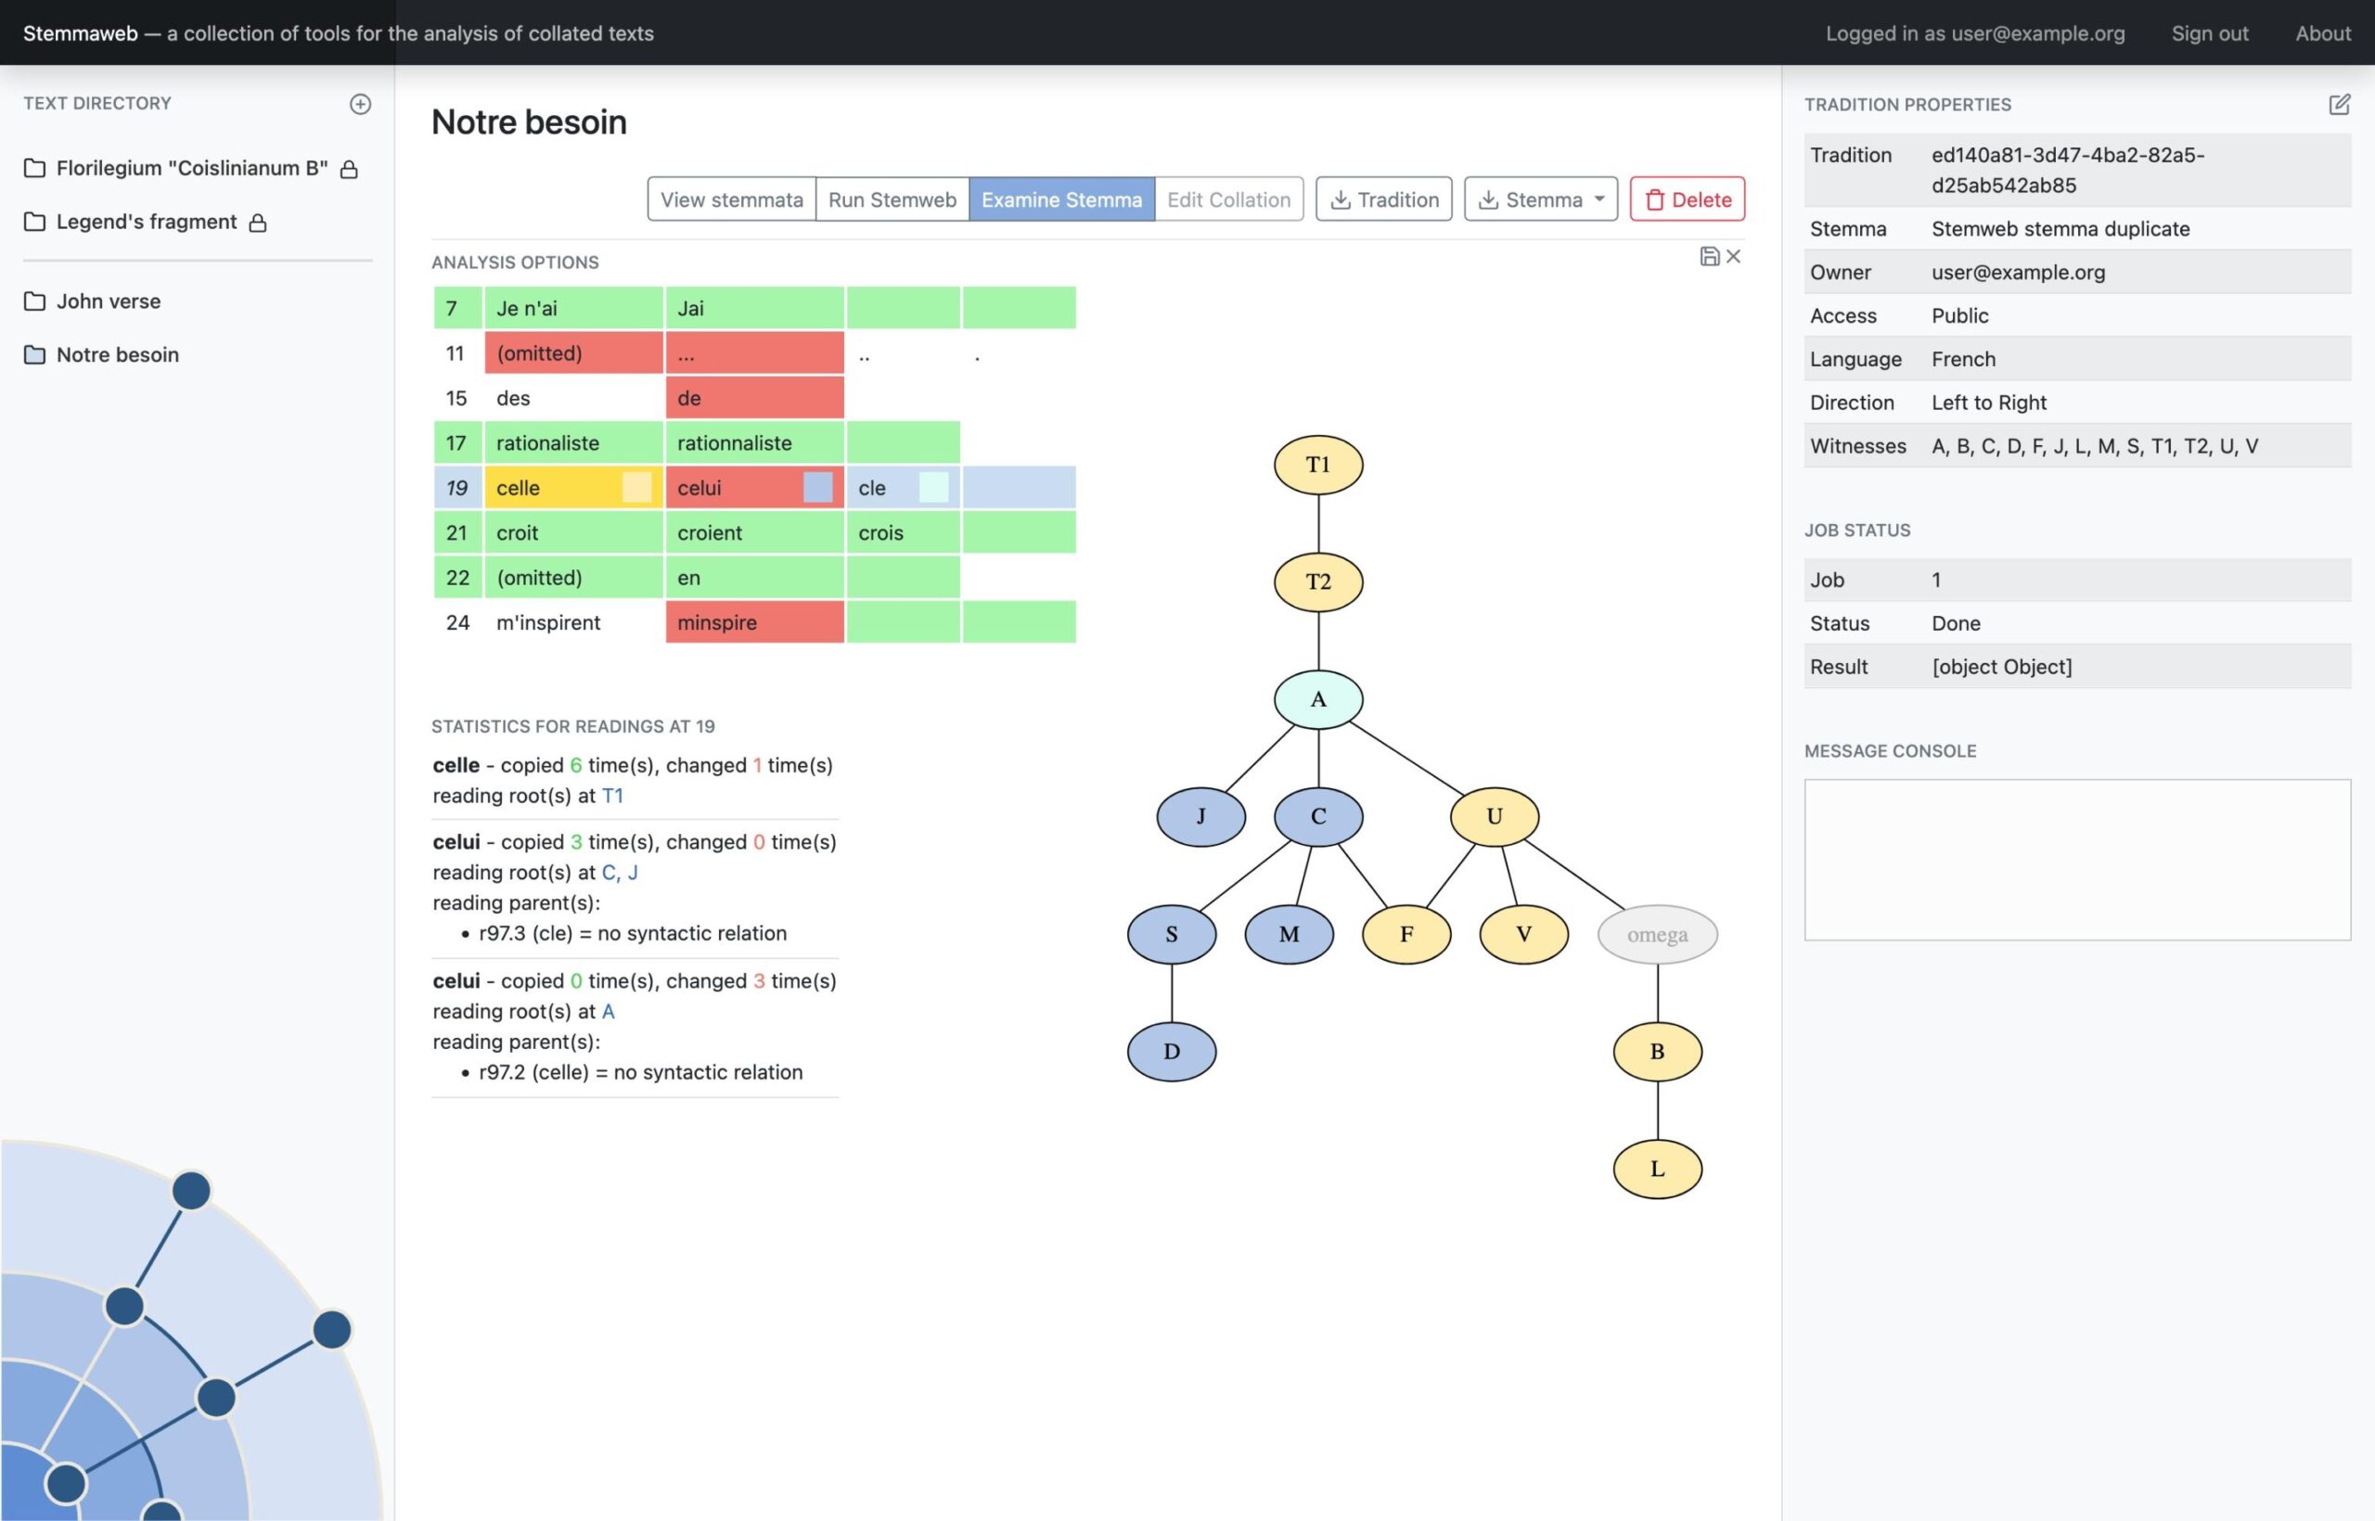Click the grey omega node
This screenshot has width=2375, height=1521.
pyautogui.click(x=1657, y=934)
